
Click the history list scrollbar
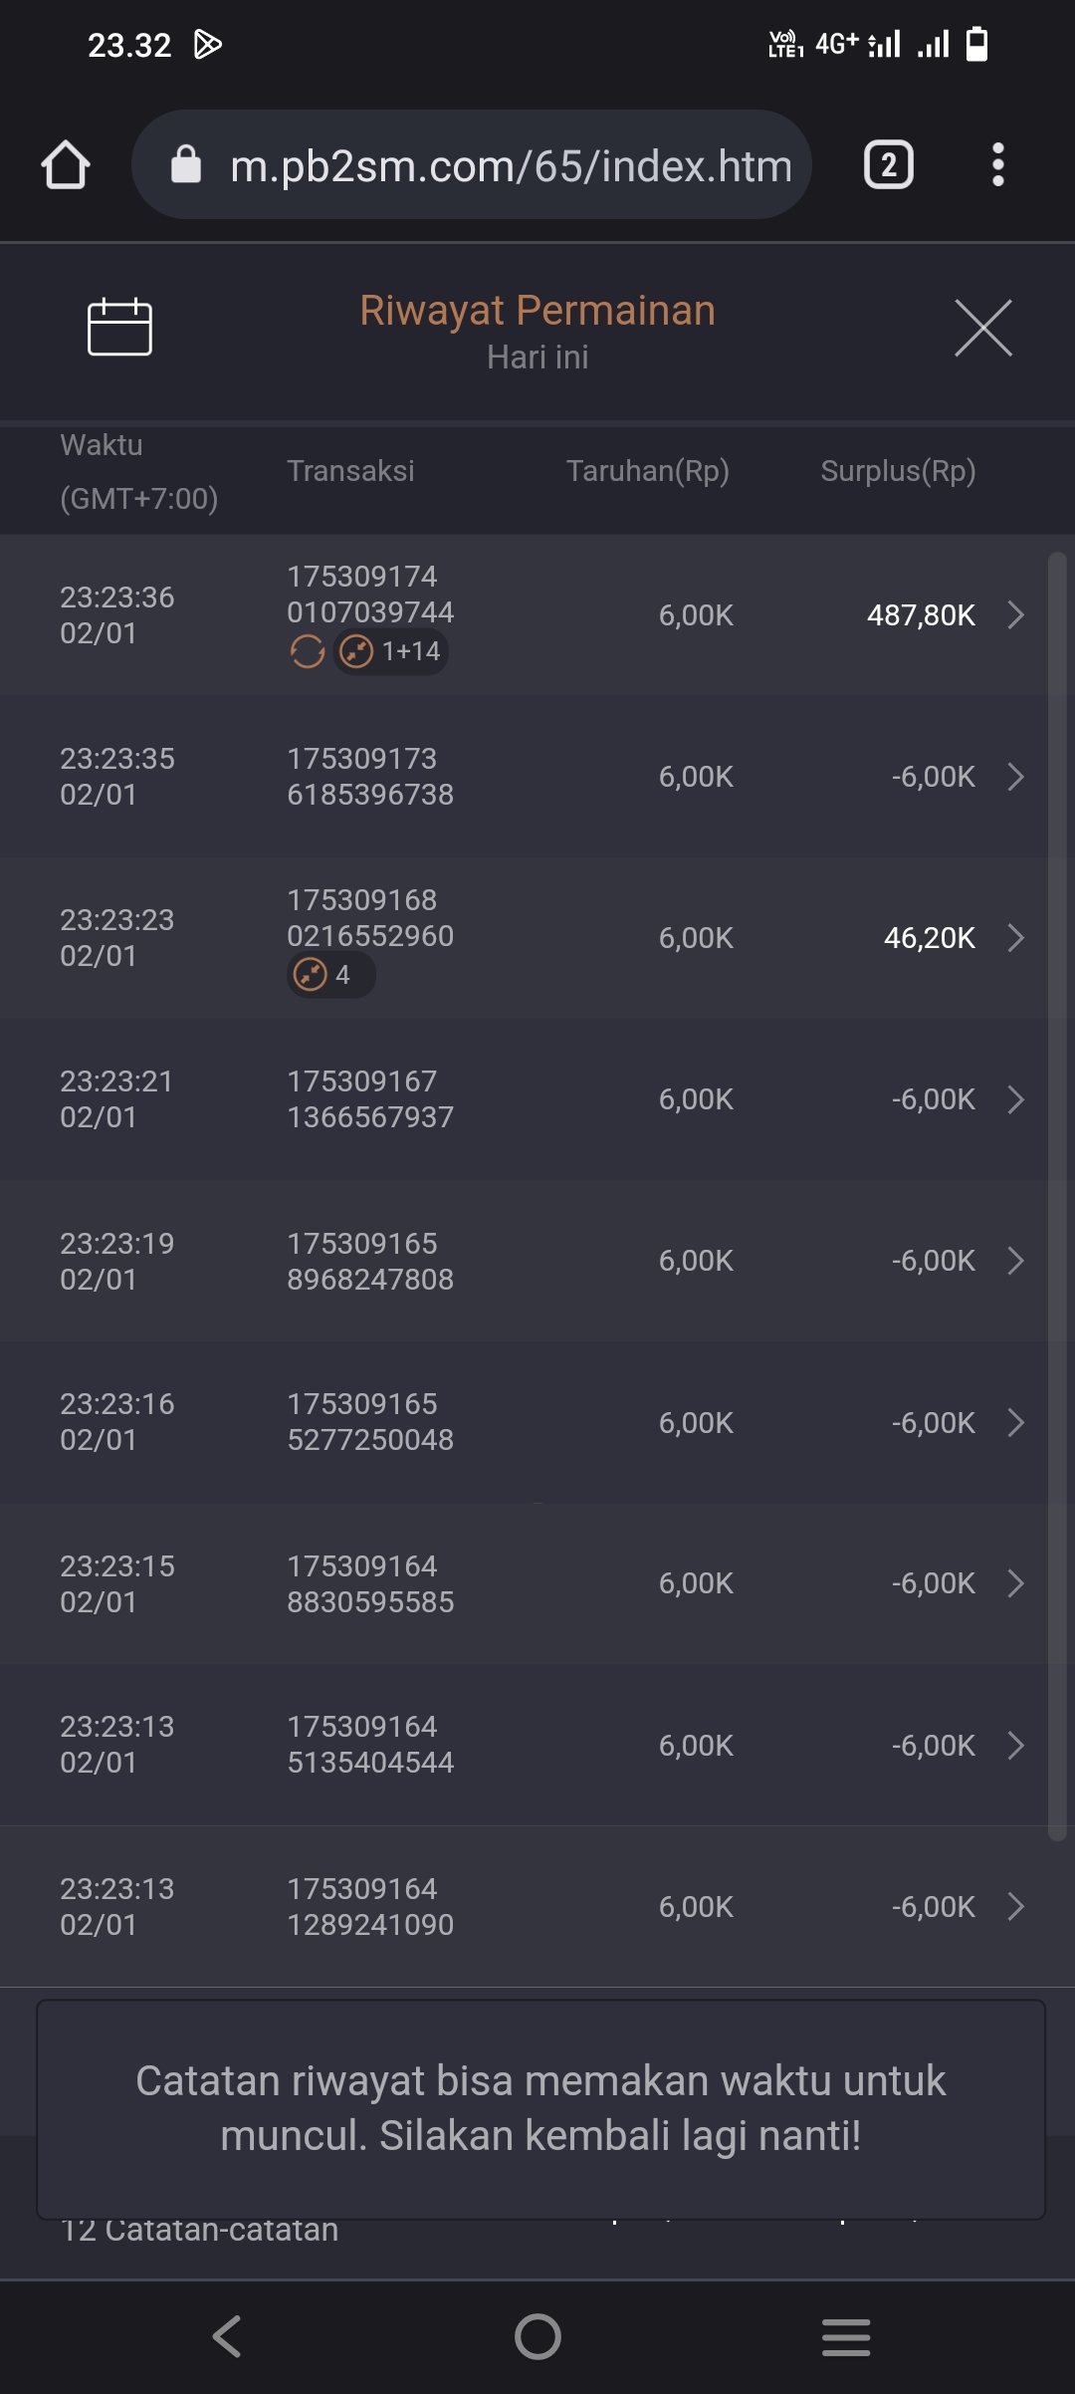coord(1057,1195)
